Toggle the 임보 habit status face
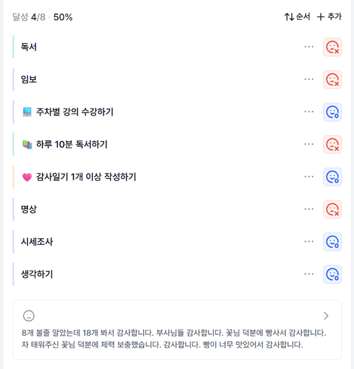This screenshot has height=369, width=354. 332,80
